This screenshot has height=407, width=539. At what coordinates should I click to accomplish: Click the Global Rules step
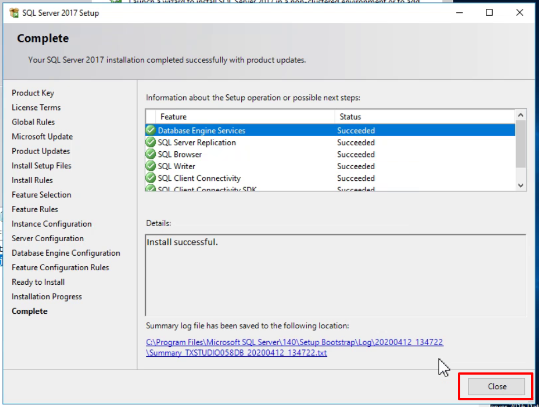[34, 122]
